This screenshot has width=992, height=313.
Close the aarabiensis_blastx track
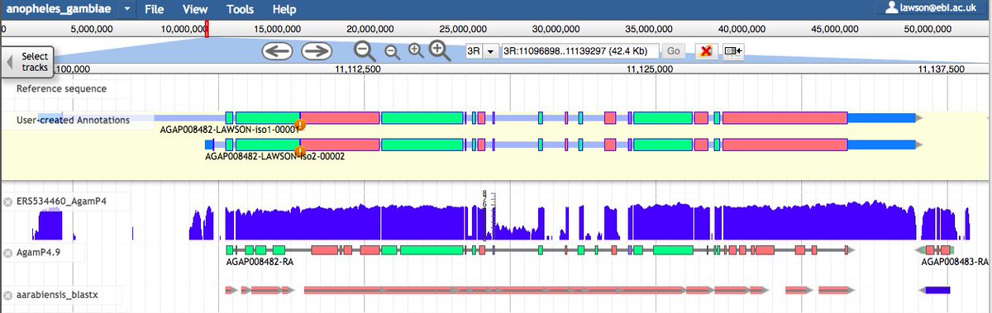(x=8, y=295)
